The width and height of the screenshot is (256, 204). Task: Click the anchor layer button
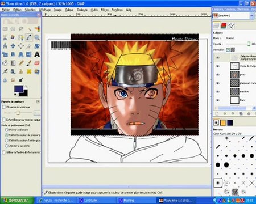(249, 113)
